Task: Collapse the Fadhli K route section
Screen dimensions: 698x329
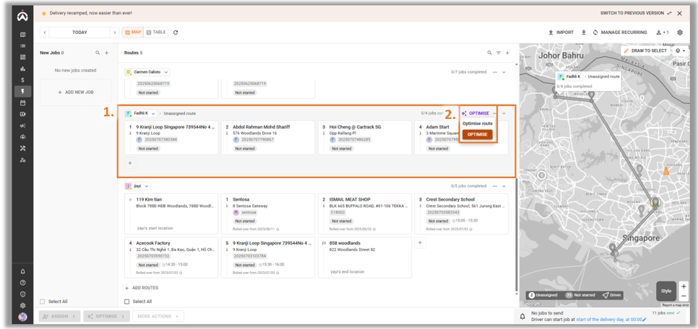Action: 504,113
